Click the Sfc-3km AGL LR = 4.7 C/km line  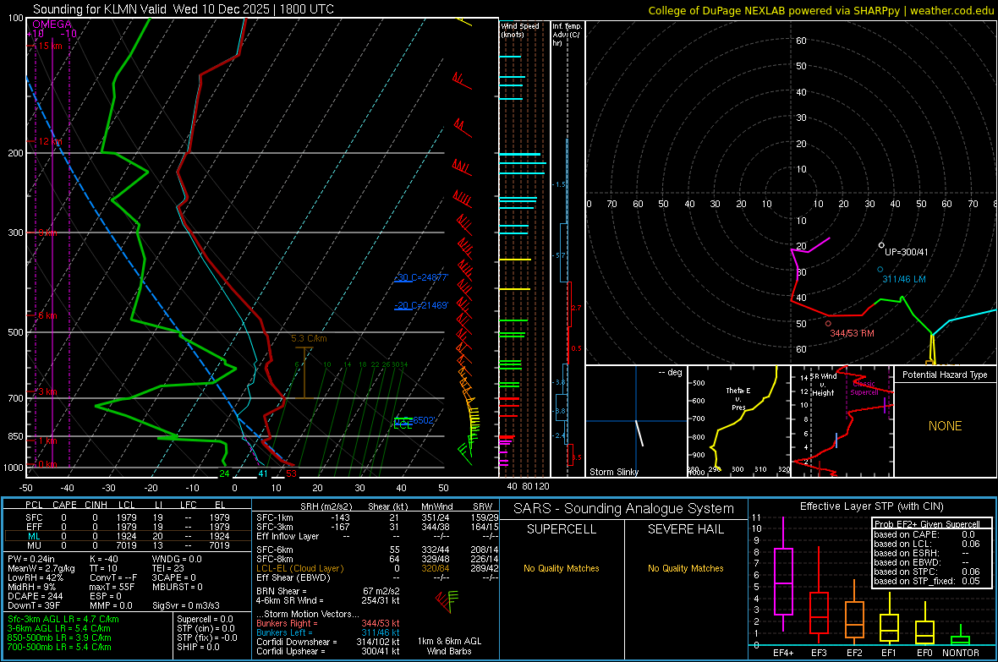(63, 619)
